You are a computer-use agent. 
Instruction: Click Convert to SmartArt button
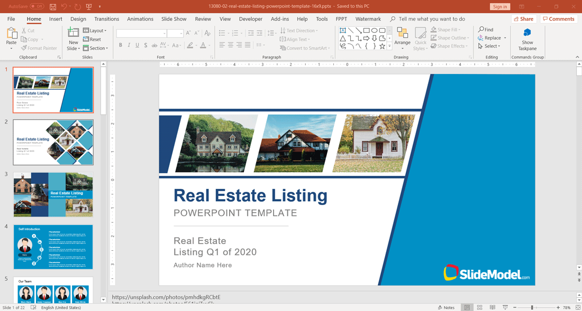tap(305, 48)
